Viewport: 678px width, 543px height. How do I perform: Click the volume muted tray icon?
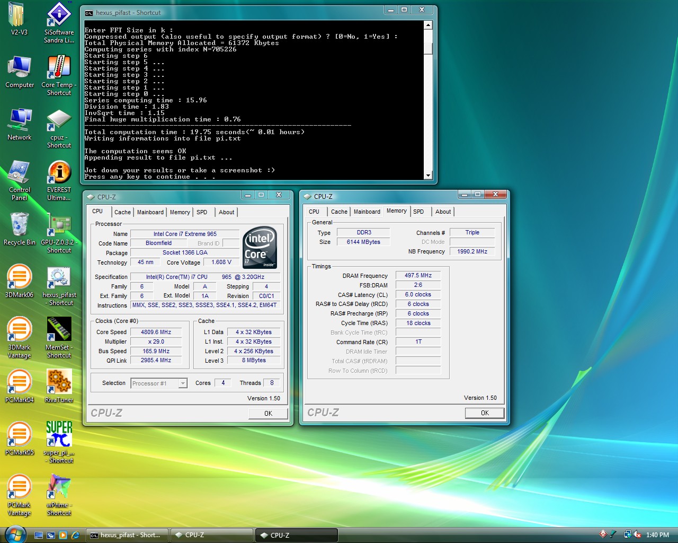[637, 535]
